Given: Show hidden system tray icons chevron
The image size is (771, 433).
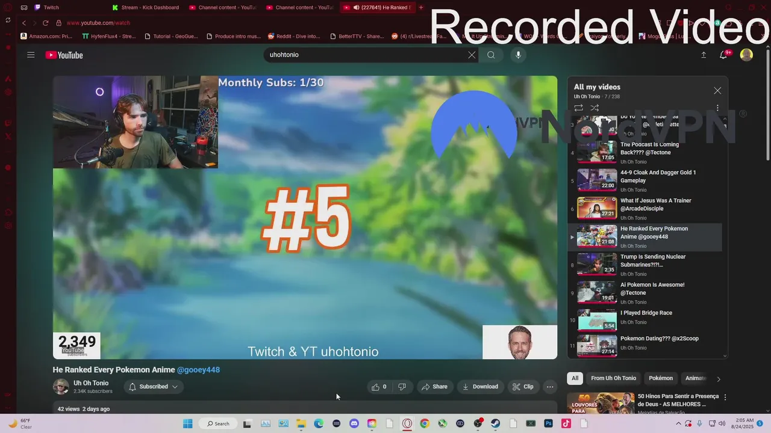Looking at the screenshot, I should pyautogui.click(x=679, y=423).
